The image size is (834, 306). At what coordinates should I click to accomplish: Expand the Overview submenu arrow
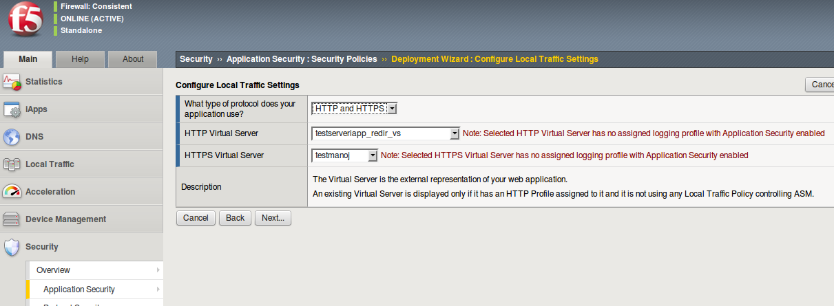(158, 270)
